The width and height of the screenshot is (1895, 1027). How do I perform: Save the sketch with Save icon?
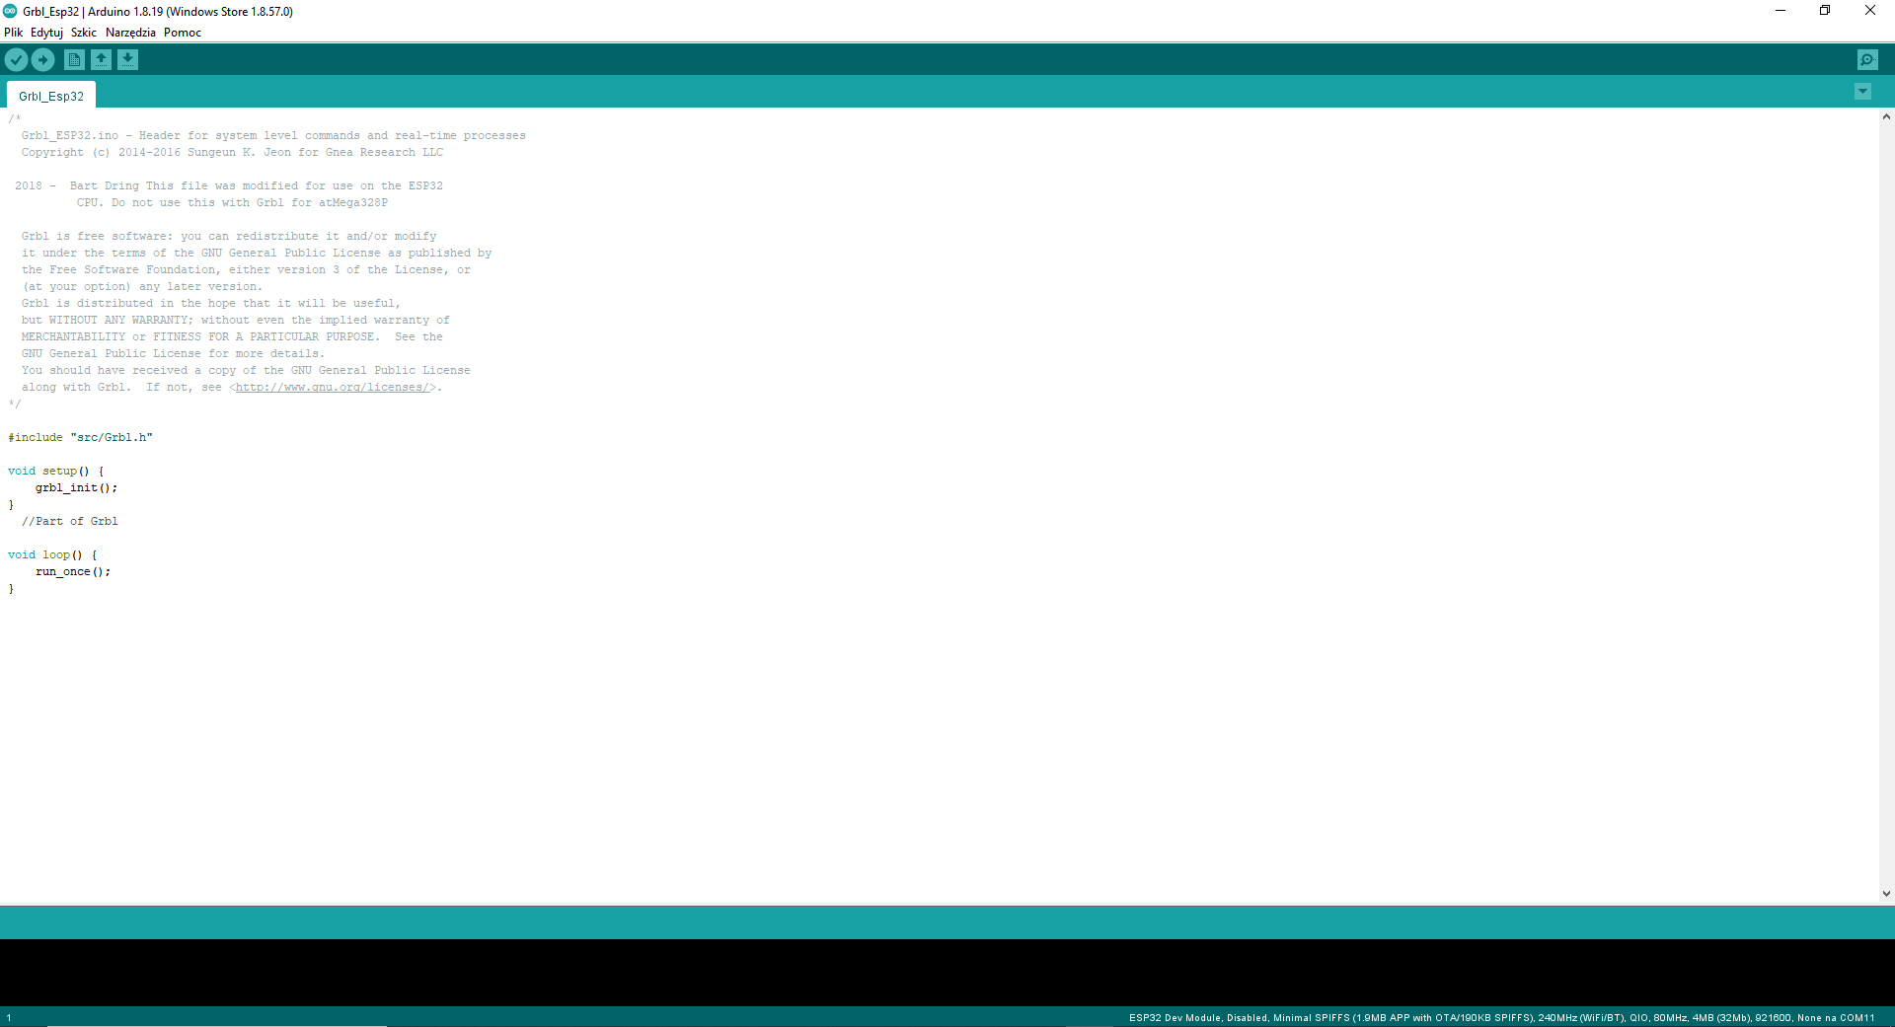[127, 60]
